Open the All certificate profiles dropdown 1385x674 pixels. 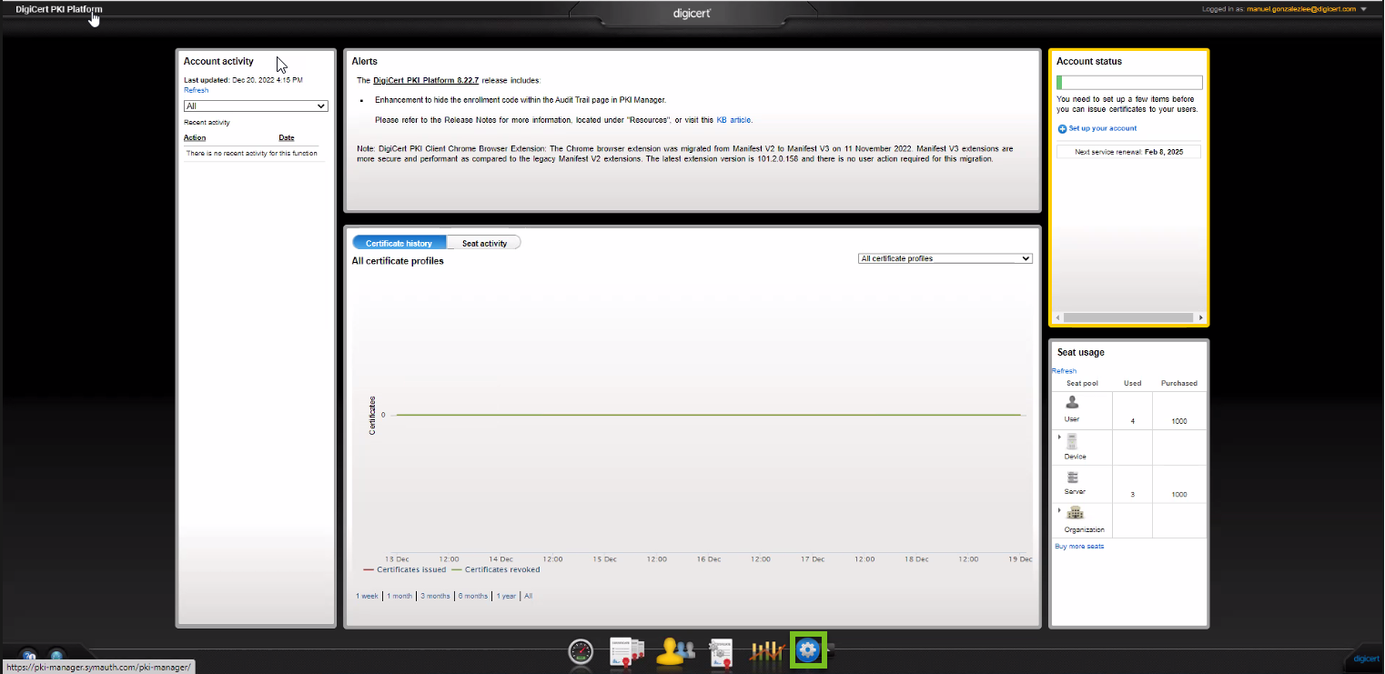[x=945, y=258]
